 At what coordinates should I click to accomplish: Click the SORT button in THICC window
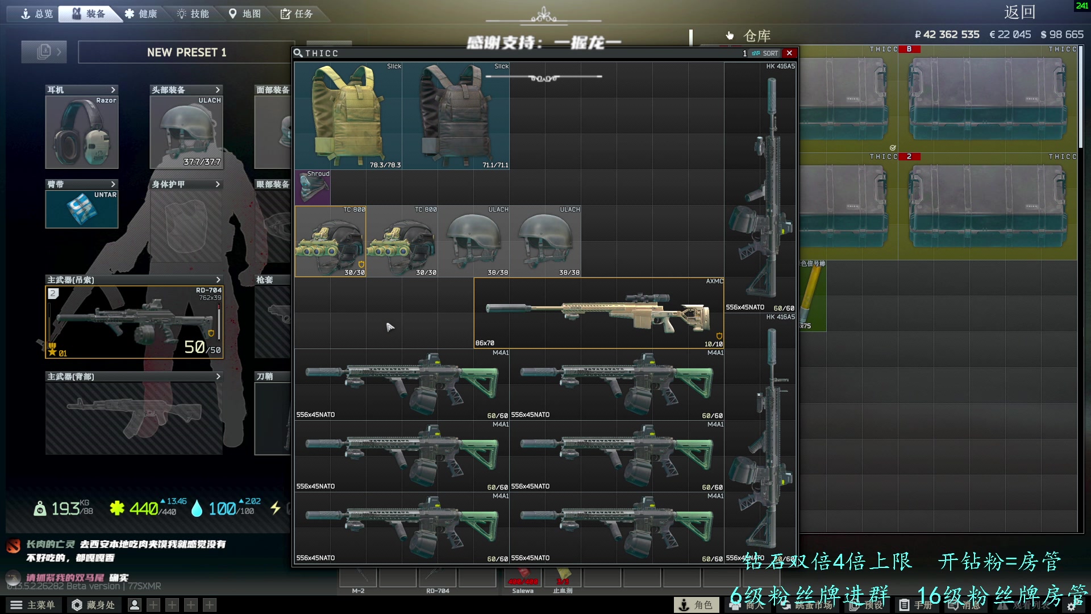[x=765, y=53]
